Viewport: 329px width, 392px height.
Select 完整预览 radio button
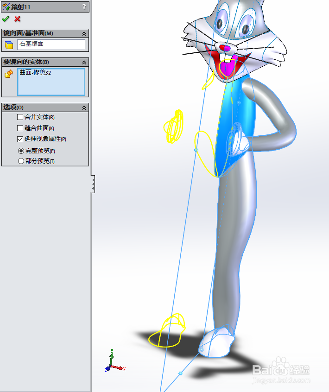coord(21,151)
